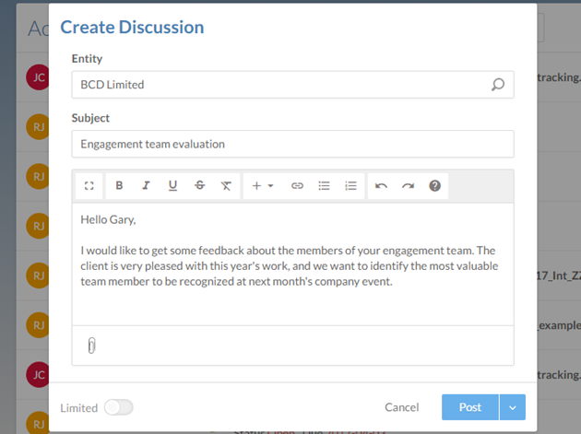Click into the Subject field
The width and height of the screenshot is (581, 434).
point(292,144)
